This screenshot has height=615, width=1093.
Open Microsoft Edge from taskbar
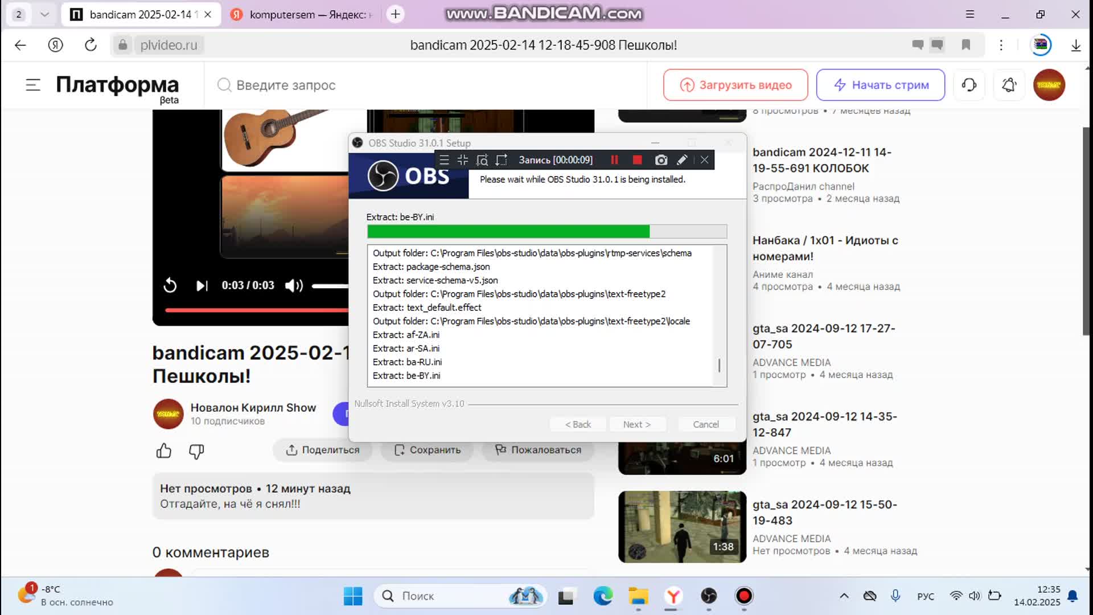click(x=603, y=596)
